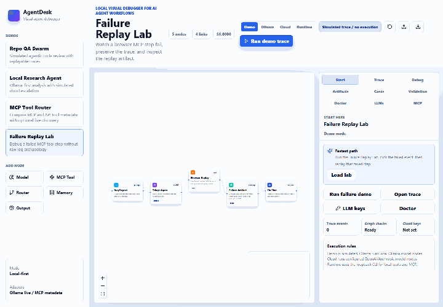The height and width of the screenshot is (307, 443).
Task: Click the export (upload arrow) icon
Action: 404,27
